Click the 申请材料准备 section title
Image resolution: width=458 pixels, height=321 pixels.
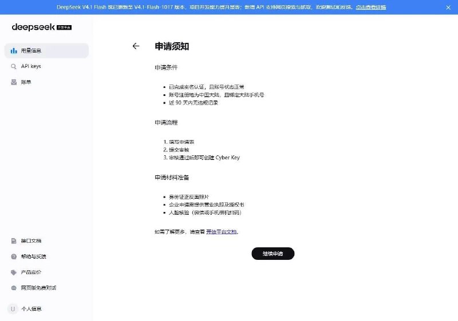(172, 178)
